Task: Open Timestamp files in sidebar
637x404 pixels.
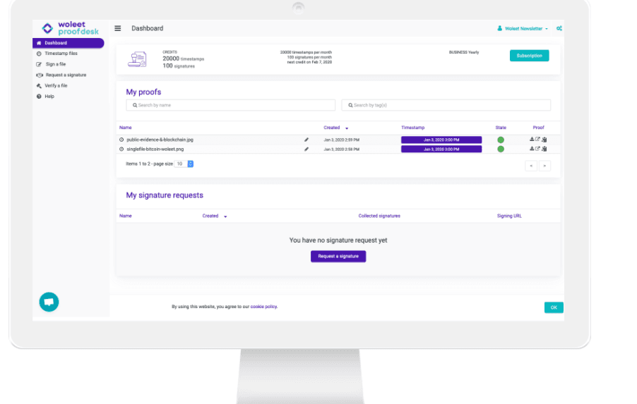Action: point(61,54)
